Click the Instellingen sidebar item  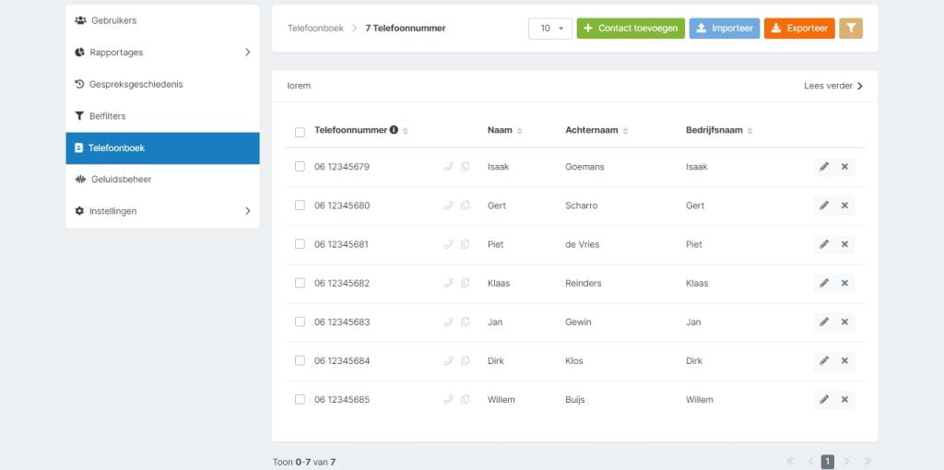click(162, 211)
